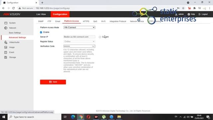
Task: Open the HTTPS tab
Action: pos(86,21)
